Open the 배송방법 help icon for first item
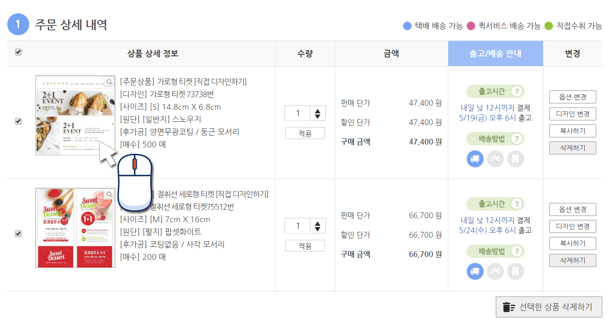This screenshot has height=327, width=609. [515, 139]
